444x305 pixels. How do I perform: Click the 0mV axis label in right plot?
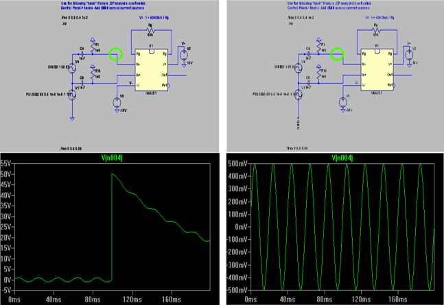(x=241, y=227)
